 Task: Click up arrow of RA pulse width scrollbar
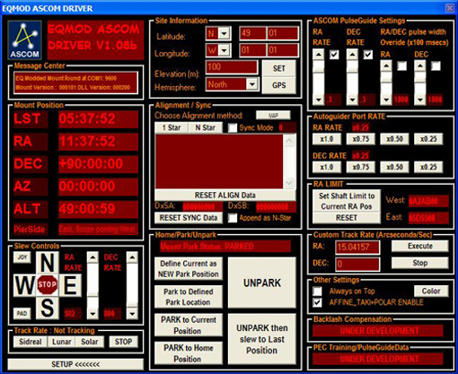[x=386, y=65]
